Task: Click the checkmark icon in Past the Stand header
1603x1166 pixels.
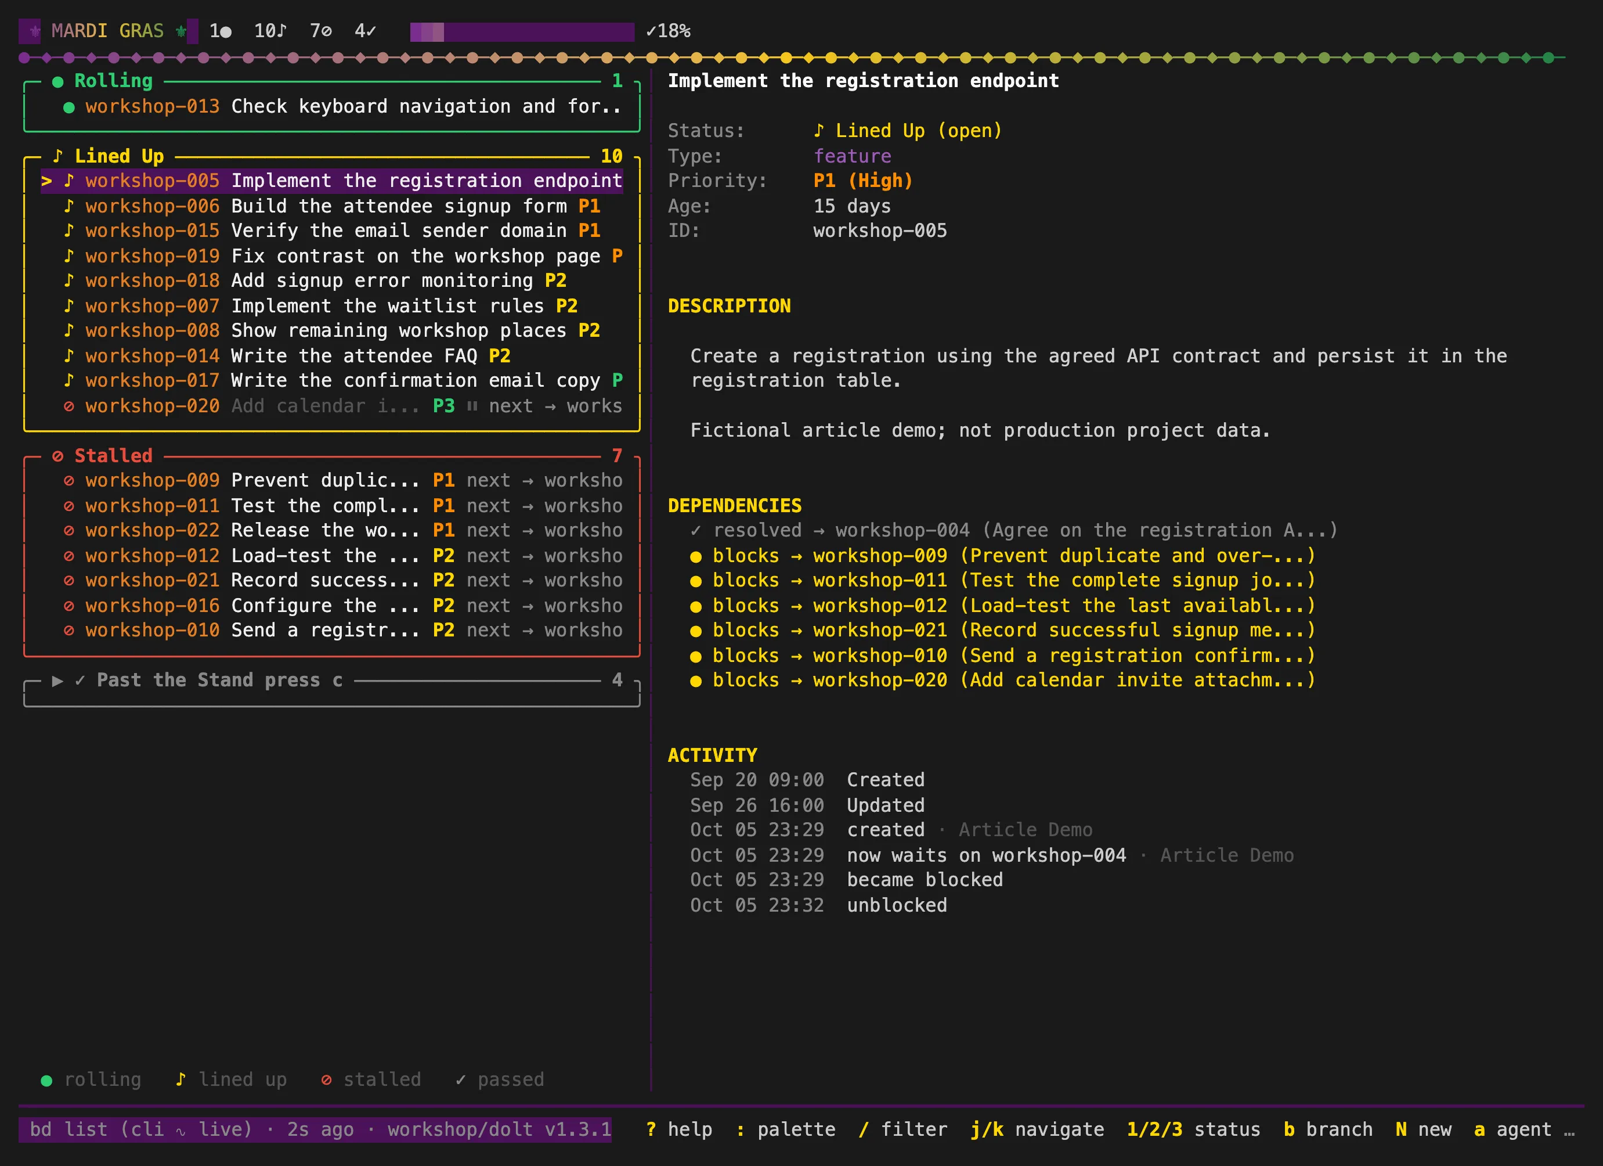Action: 80,680
